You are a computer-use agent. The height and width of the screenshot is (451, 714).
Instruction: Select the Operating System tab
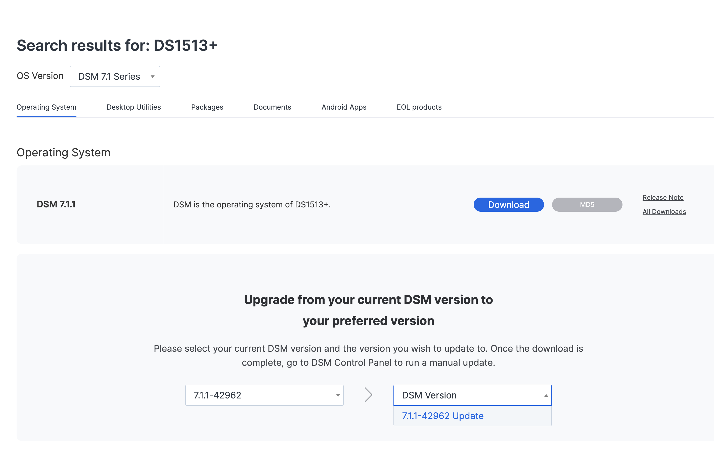46,107
